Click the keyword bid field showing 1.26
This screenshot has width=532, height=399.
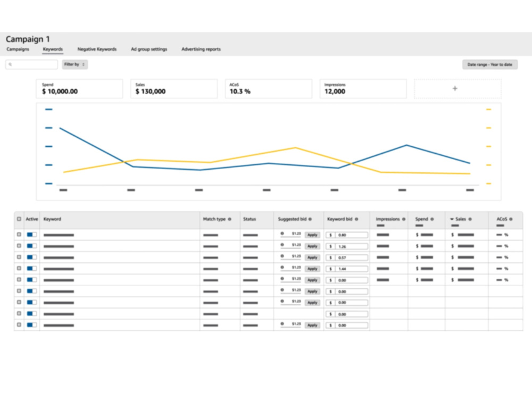pos(347,246)
